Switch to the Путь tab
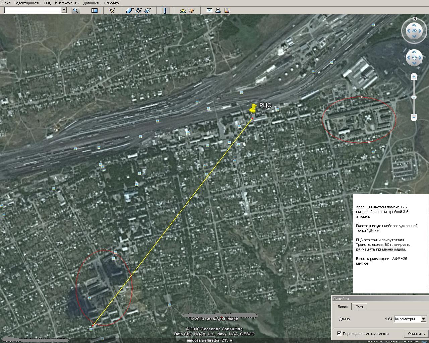The height and width of the screenshot is (343, 429). [360, 306]
